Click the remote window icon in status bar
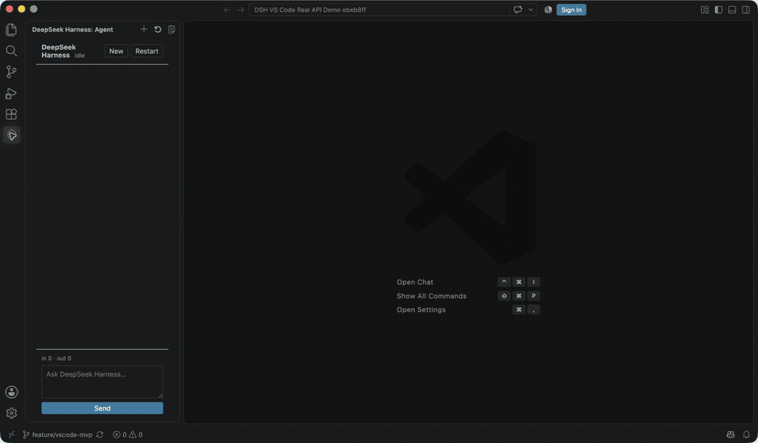 [x=11, y=435]
